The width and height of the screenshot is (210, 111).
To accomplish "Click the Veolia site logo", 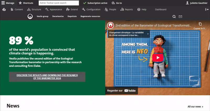I will pos(30,16).
